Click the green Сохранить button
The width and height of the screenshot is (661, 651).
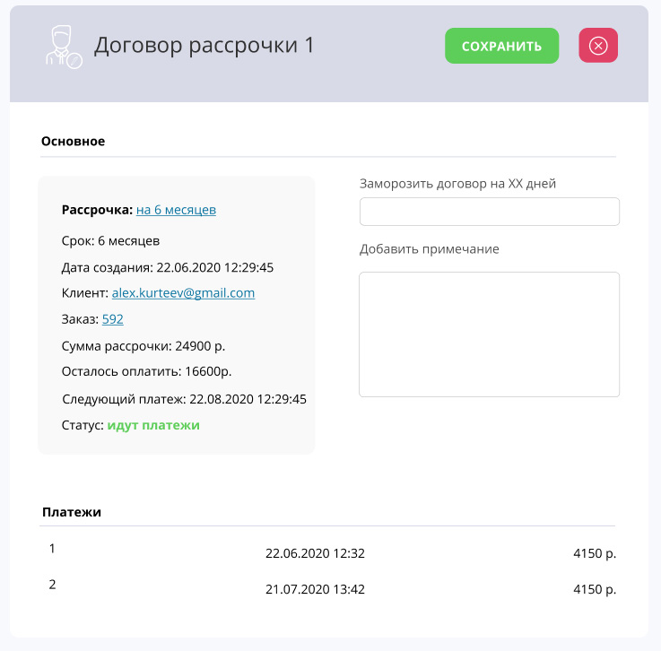pos(501,46)
